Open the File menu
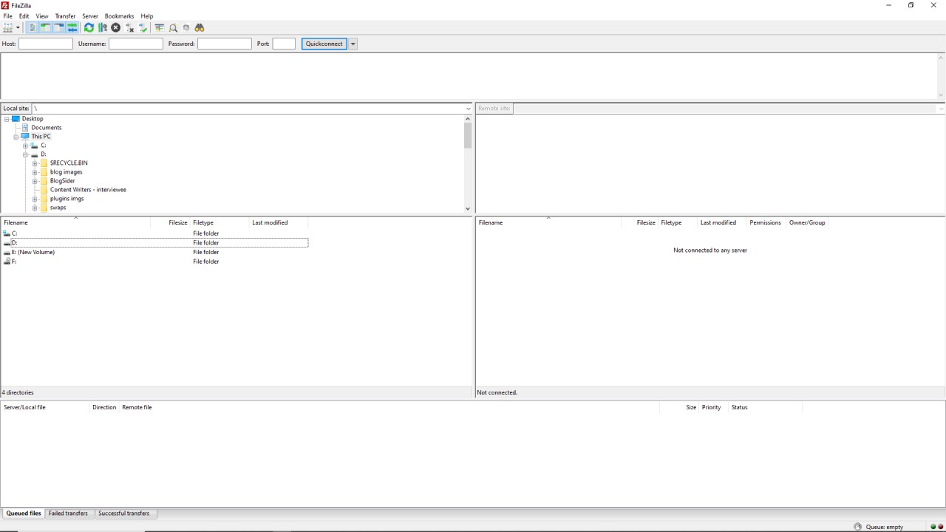This screenshot has height=532, width=946. click(x=7, y=16)
